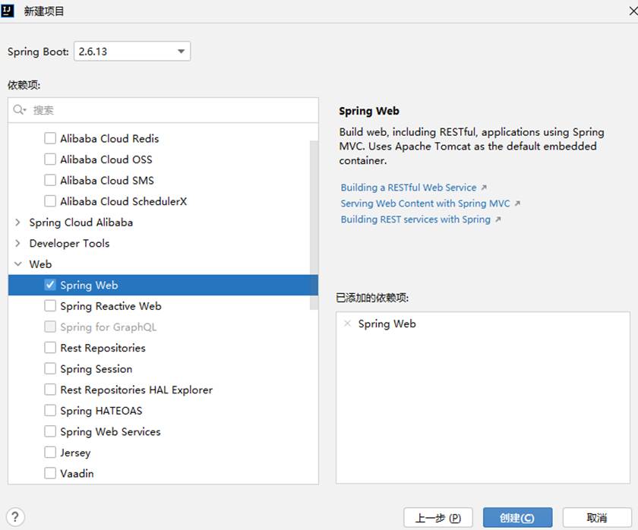Check the Rest Repositories HAL Explorer checkbox
Viewport: 638px width, 530px height.
pos(50,390)
